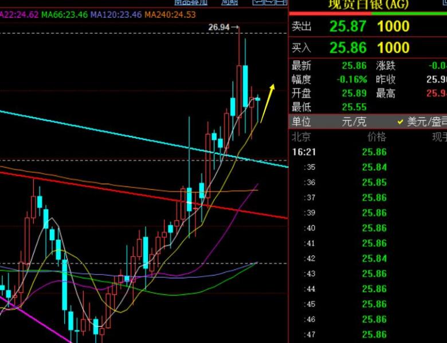Select the :42 tick row price 25.84
Screen dimensions: 447x343
point(374,258)
